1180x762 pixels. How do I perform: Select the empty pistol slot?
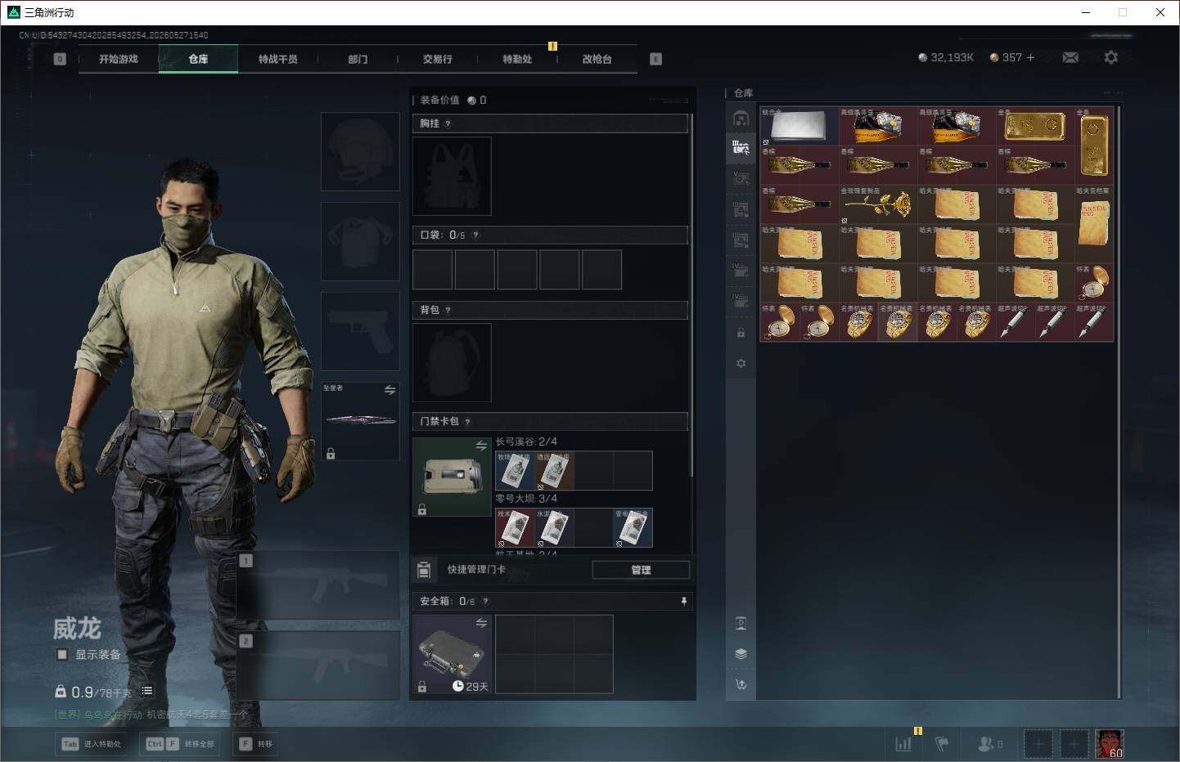(x=360, y=331)
